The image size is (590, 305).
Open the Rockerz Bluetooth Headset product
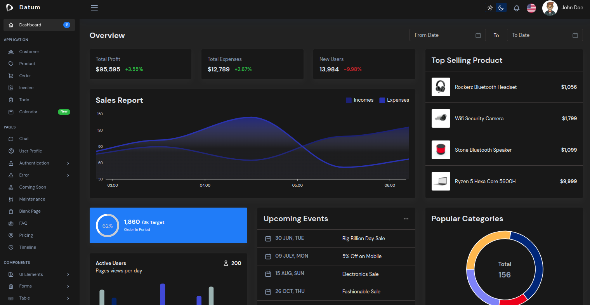(486, 87)
